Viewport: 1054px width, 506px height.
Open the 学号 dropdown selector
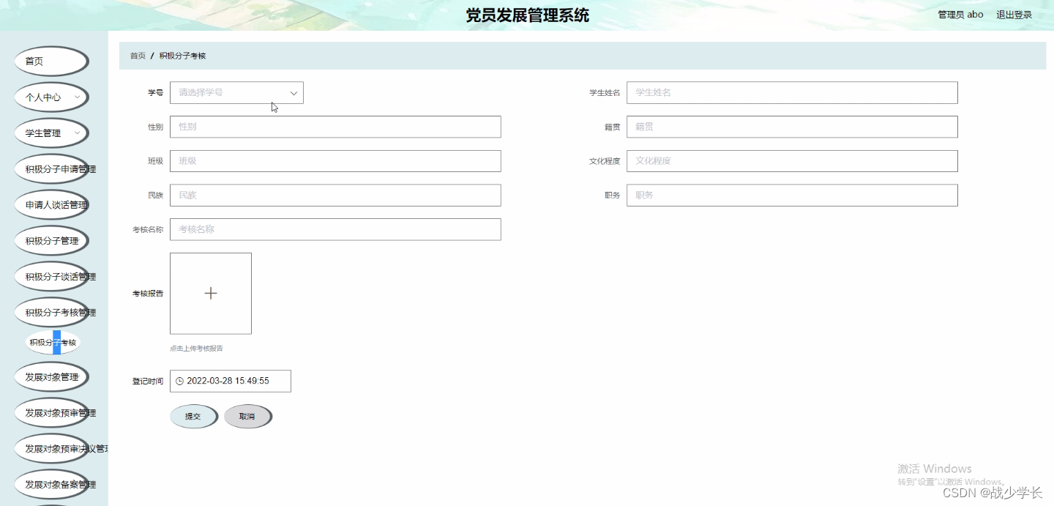(x=236, y=92)
